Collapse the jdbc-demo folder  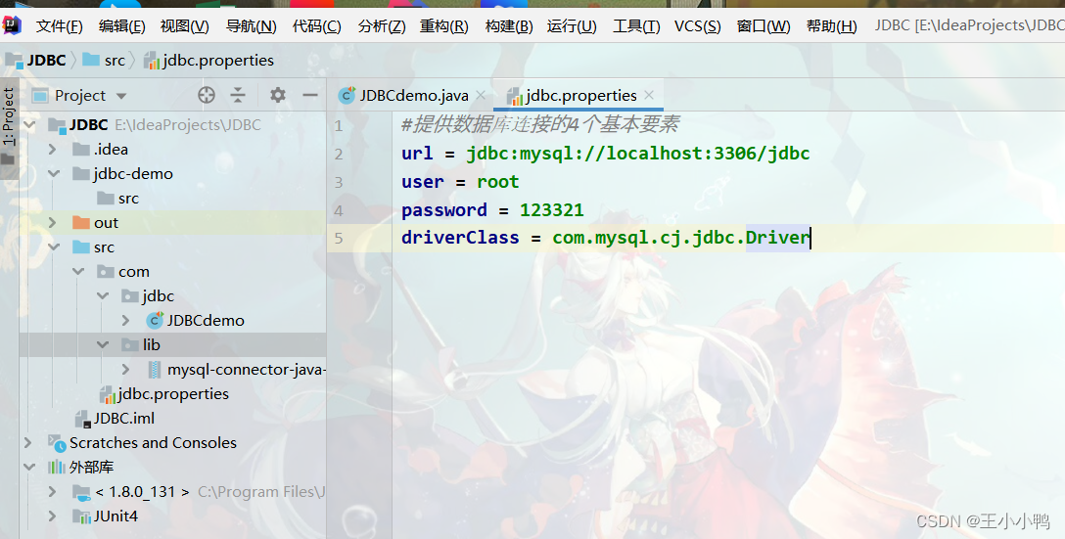tap(54, 174)
